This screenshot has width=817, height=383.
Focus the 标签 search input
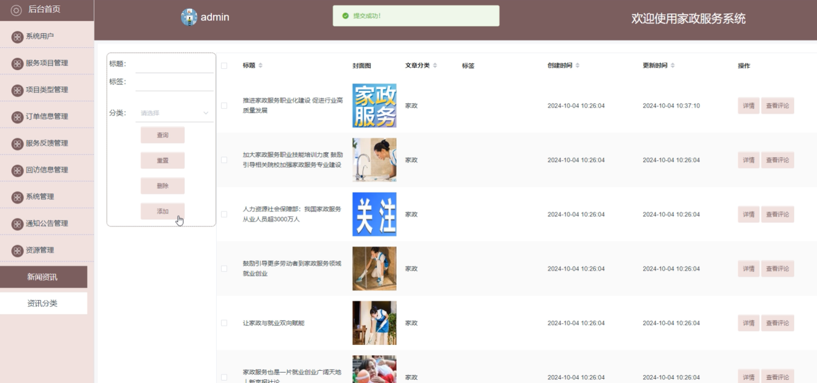pos(174,82)
